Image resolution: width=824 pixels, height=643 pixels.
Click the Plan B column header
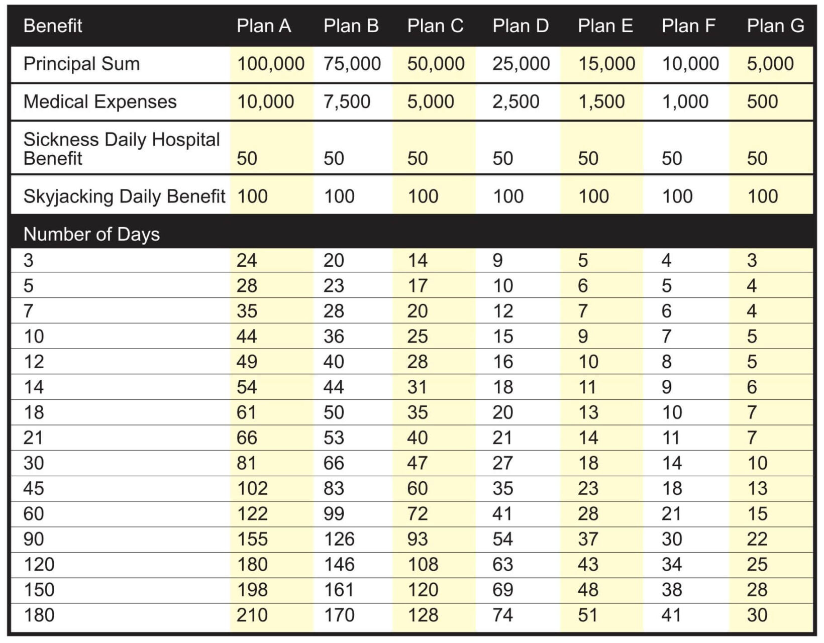click(x=351, y=26)
